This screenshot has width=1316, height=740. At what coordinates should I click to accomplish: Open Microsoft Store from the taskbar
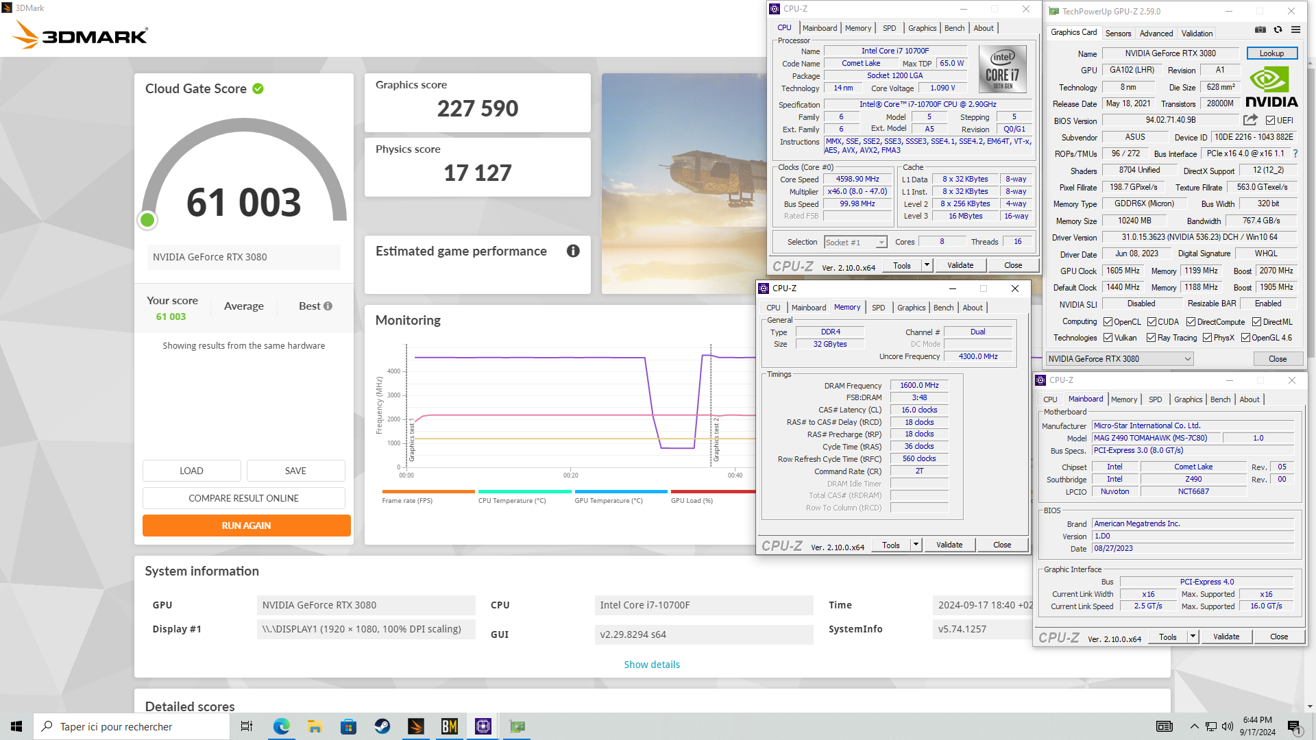tap(348, 726)
